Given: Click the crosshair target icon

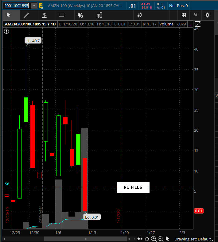Looking at the screenshot, I should click(x=147, y=239).
